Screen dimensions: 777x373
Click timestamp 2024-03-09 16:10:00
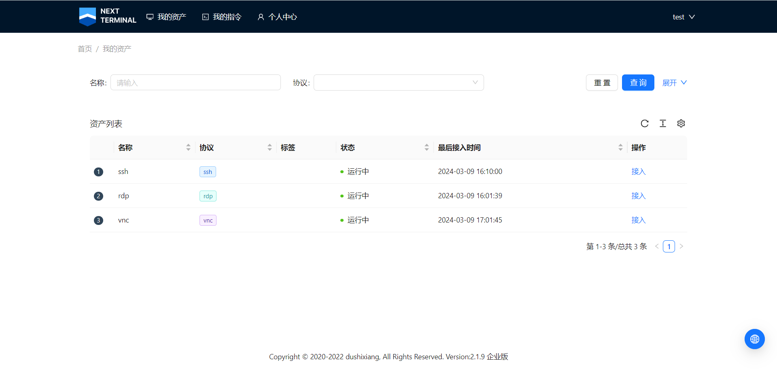click(470, 172)
